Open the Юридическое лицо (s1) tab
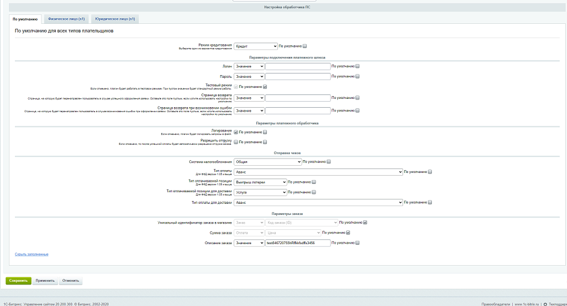The height and width of the screenshot is (306, 567). coord(115,19)
